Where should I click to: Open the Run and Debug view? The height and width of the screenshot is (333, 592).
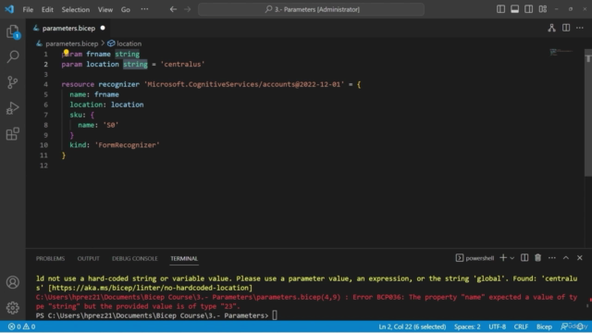pyautogui.click(x=12, y=108)
